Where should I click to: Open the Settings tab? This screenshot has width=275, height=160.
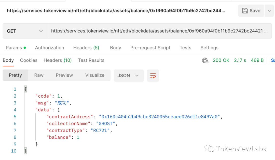(209, 48)
